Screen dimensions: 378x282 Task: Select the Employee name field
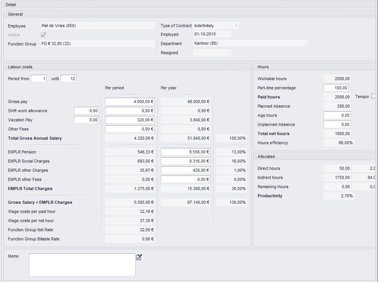98,26
